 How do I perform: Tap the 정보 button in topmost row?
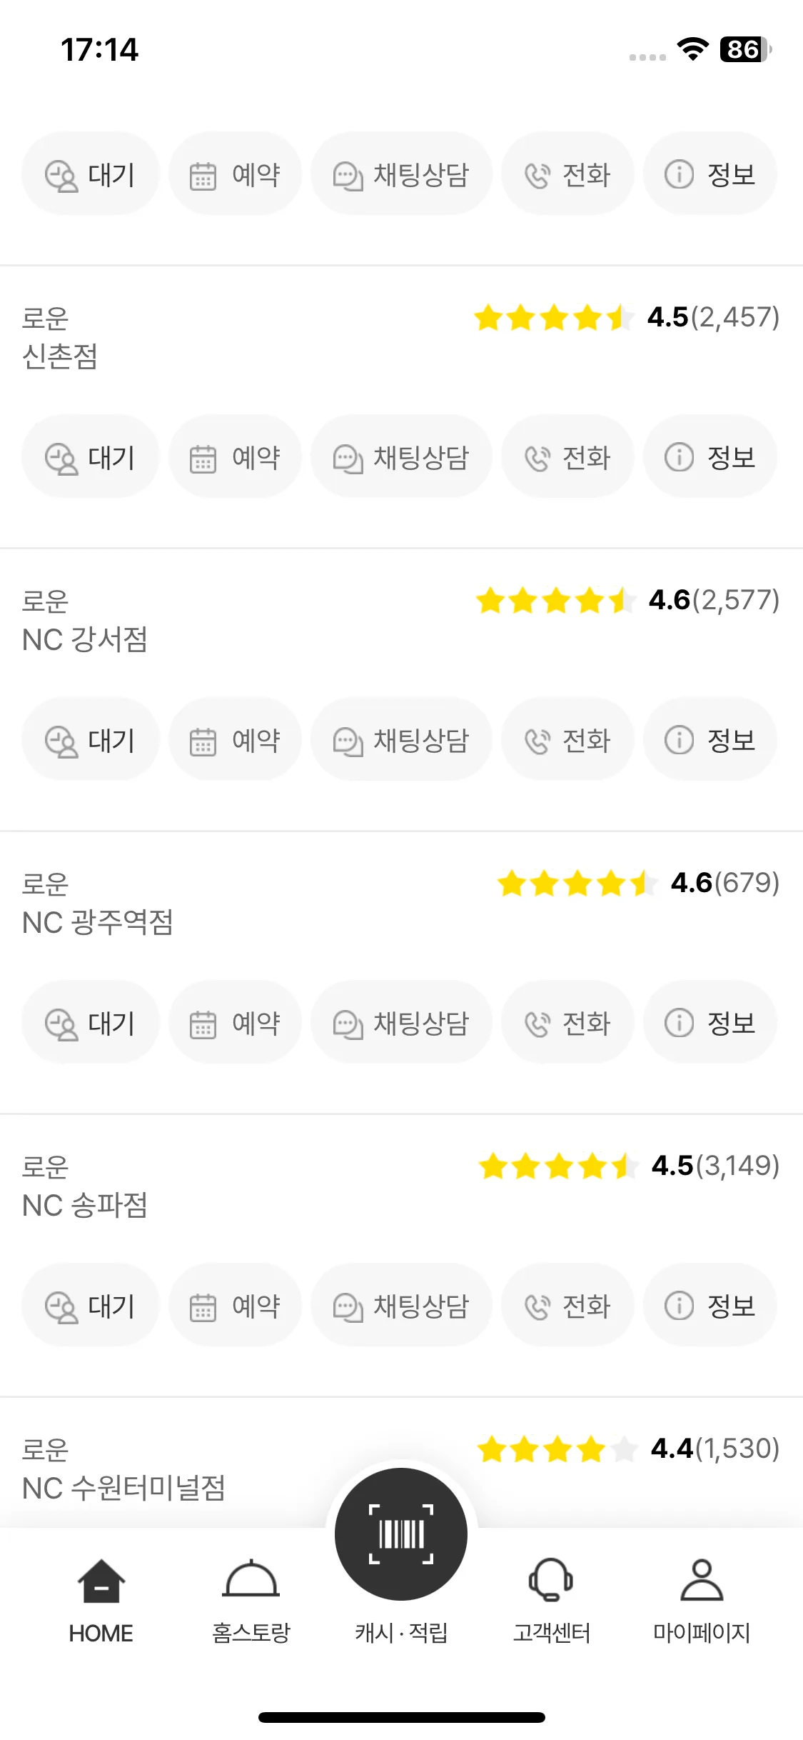pyautogui.click(x=709, y=174)
